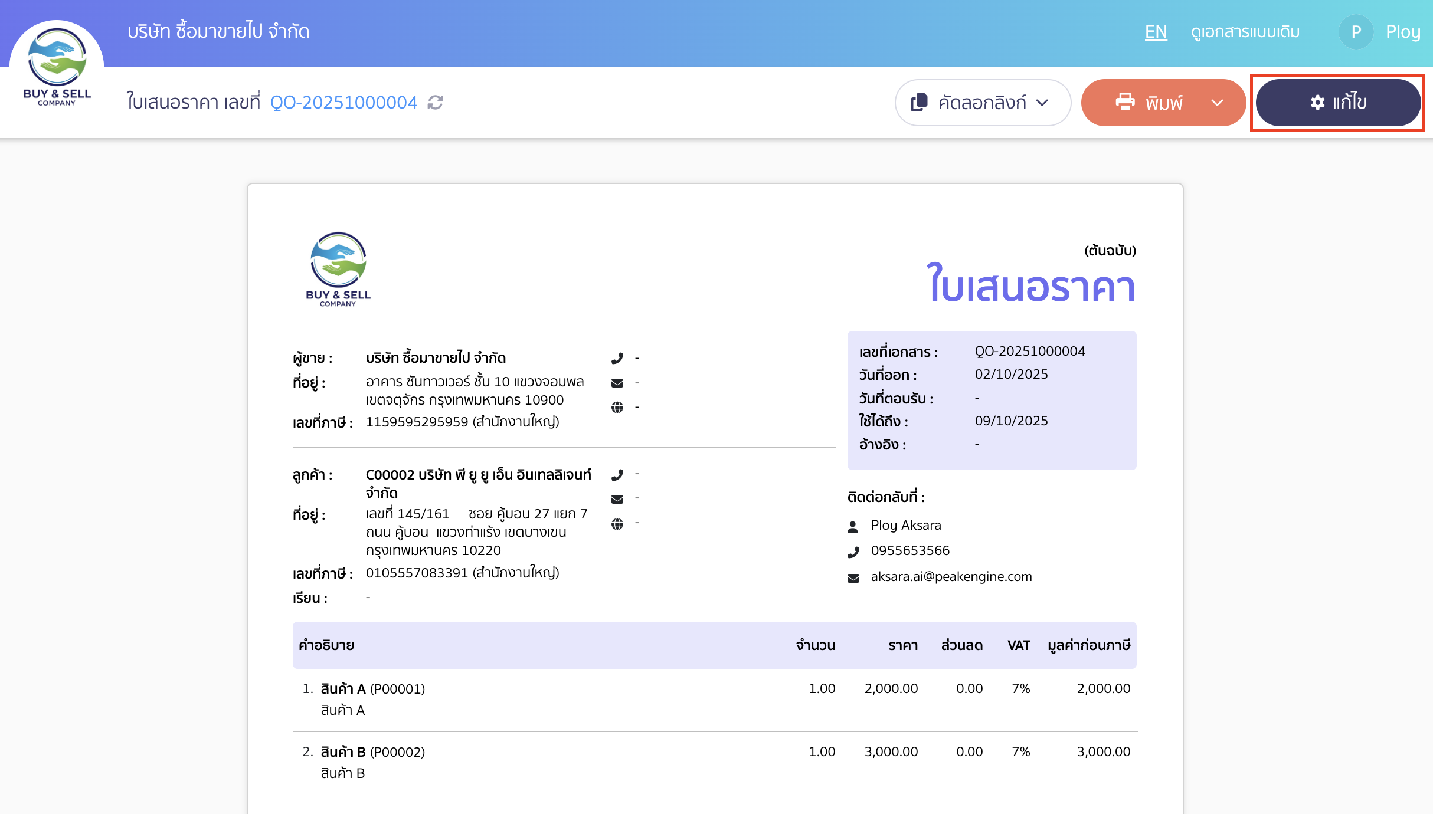This screenshot has width=1433, height=814.
Task: Click the envelope icon next to aksara.ai@peakengine.com
Action: coord(853,577)
